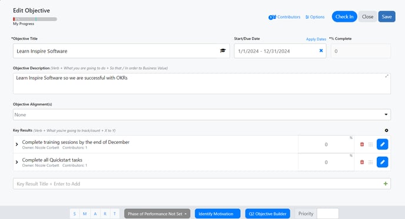
Task: Toggle the M letter in SMART
Action: [85, 214]
